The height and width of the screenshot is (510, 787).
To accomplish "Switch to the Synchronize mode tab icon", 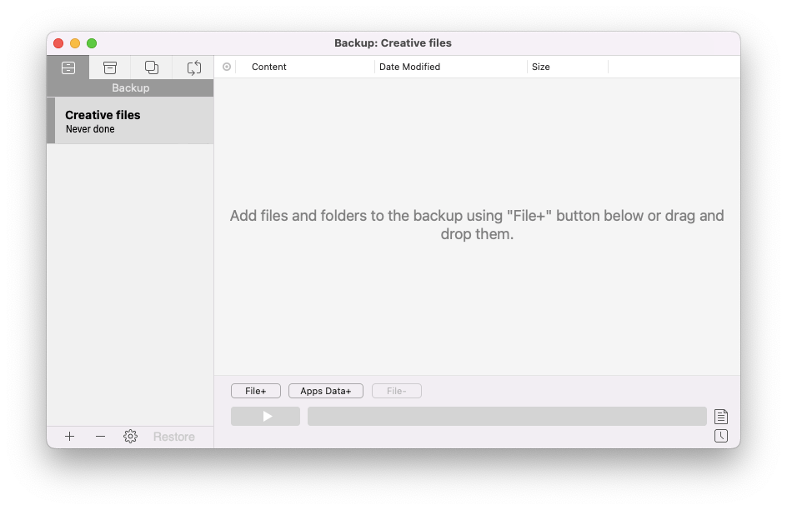I will [193, 67].
